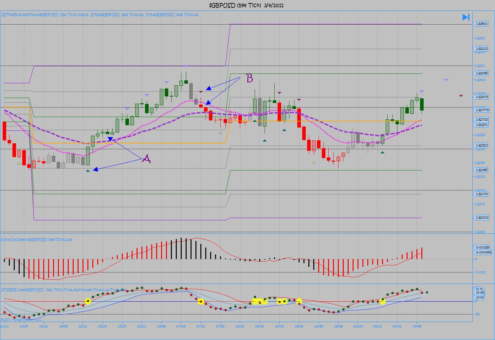The height and width of the screenshot is (340, 495).
Task: Click the 06:22 time axis label
Action: tap(142, 326)
